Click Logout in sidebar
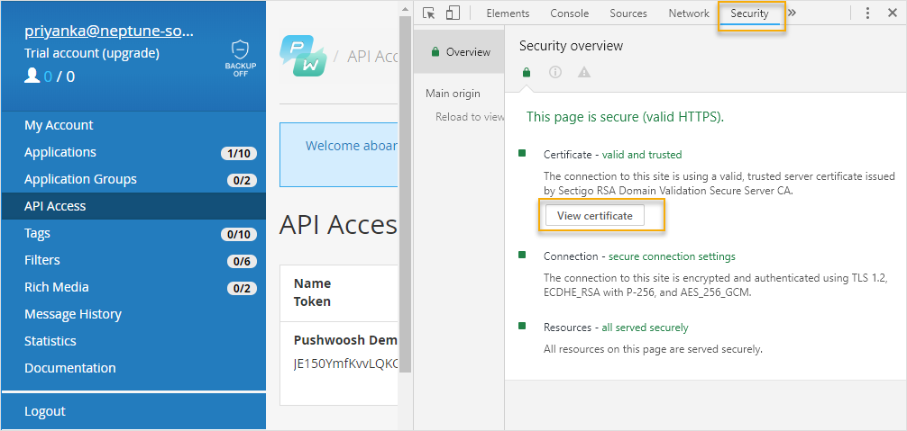 [x=133, y=411]
